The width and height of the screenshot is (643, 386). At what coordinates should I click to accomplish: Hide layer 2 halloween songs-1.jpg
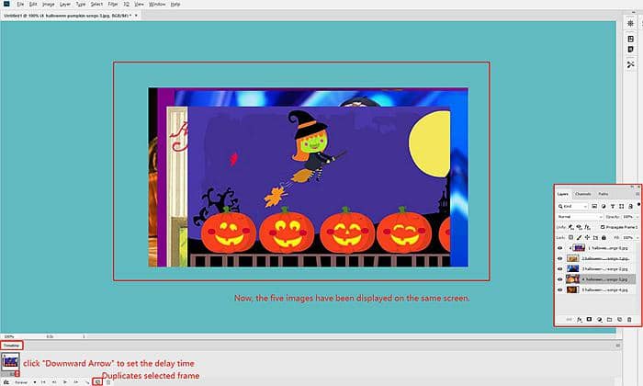point(559,258)
